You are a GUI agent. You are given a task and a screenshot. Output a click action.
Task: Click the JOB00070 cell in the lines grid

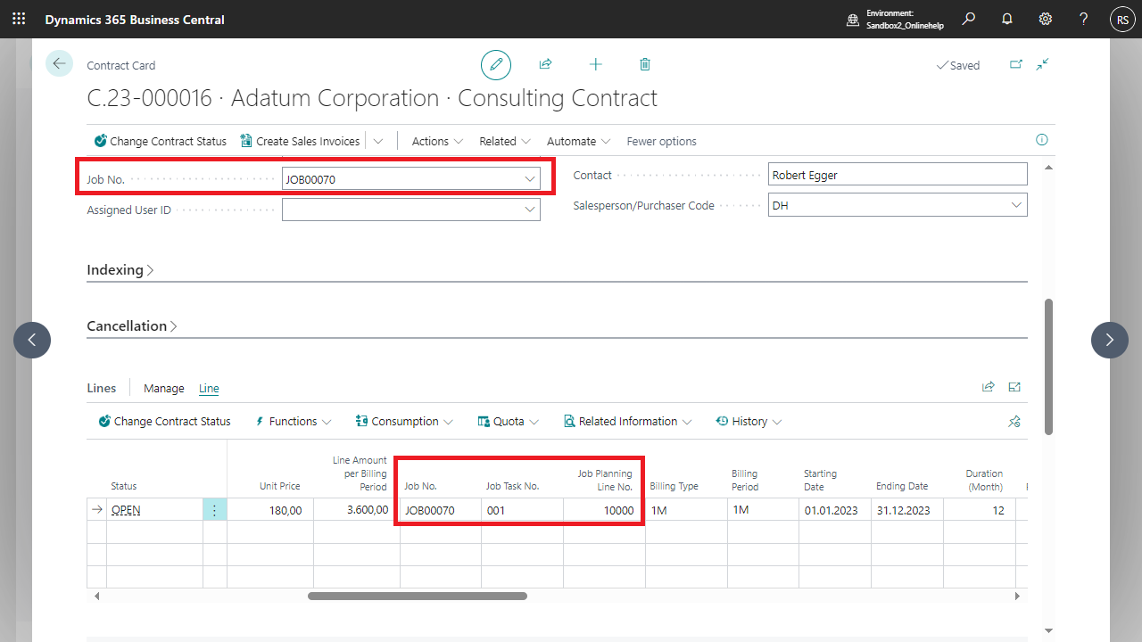tap(441, 510)
